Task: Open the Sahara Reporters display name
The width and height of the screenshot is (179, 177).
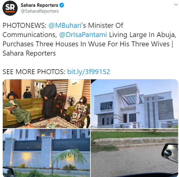Action: pyautogui.click(x=39, y=5)
